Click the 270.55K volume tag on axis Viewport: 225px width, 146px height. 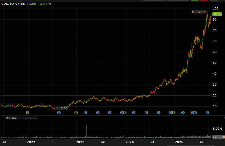[x=218, y=137]
